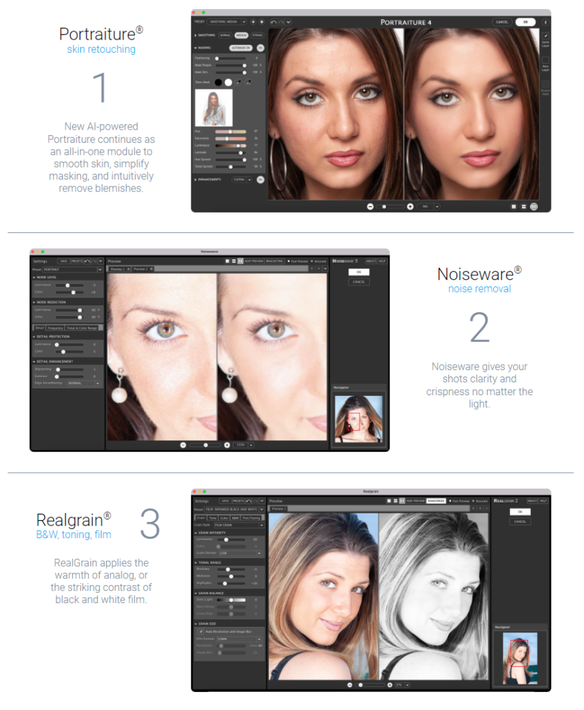
Task: Zoom out with minus icon in Noiseware
Action: pyautogui.click(x=183, y=445)
